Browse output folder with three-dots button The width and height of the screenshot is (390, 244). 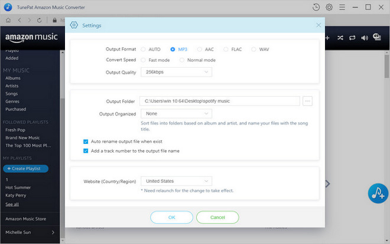[x=307, y=101]
